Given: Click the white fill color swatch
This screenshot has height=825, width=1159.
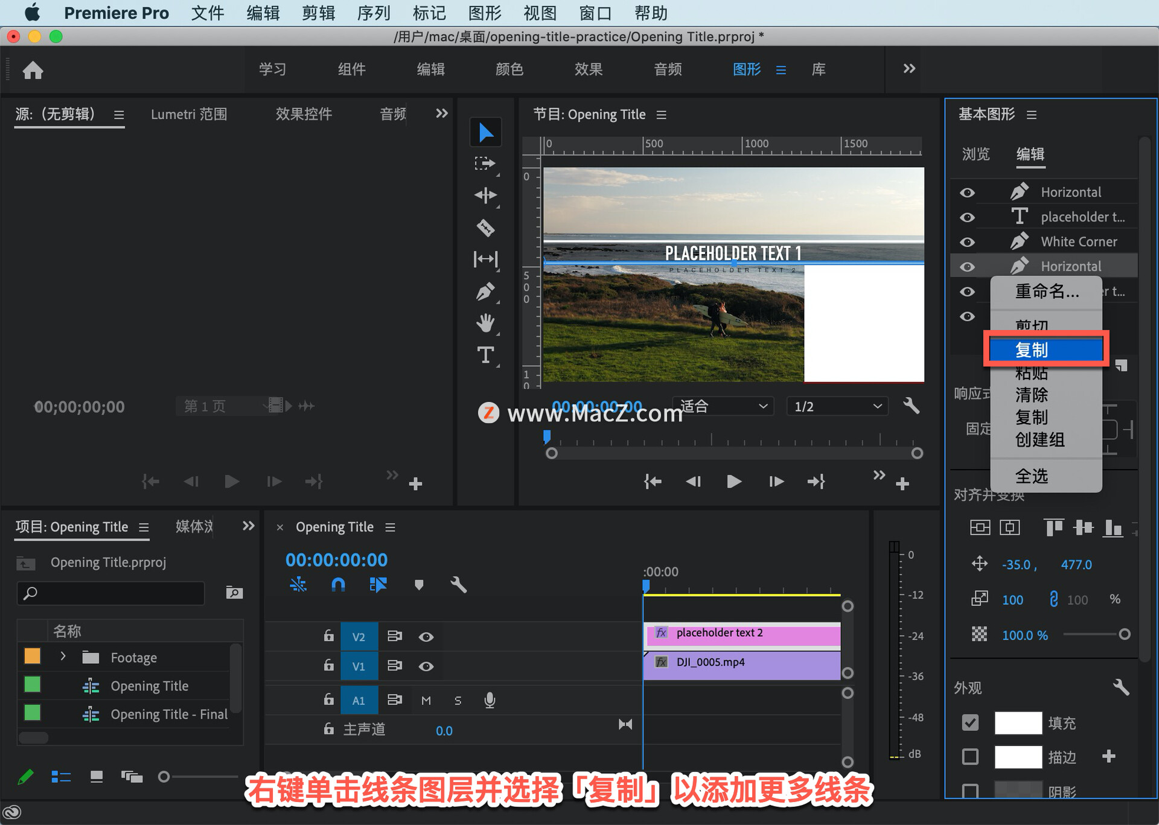Looking at the screenshot, I should (x=1018, y=722).
